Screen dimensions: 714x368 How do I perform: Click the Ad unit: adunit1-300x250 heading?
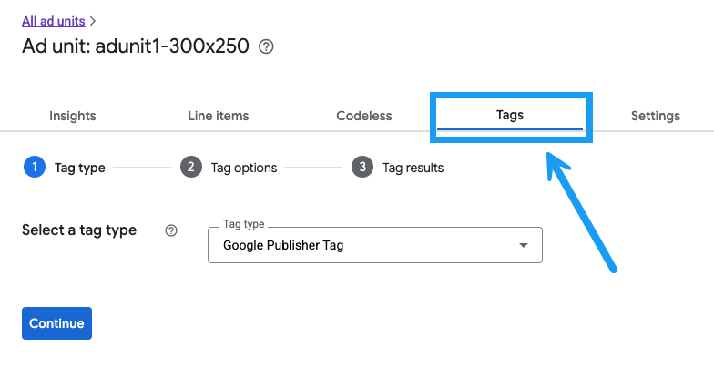[x=135, y=46]
